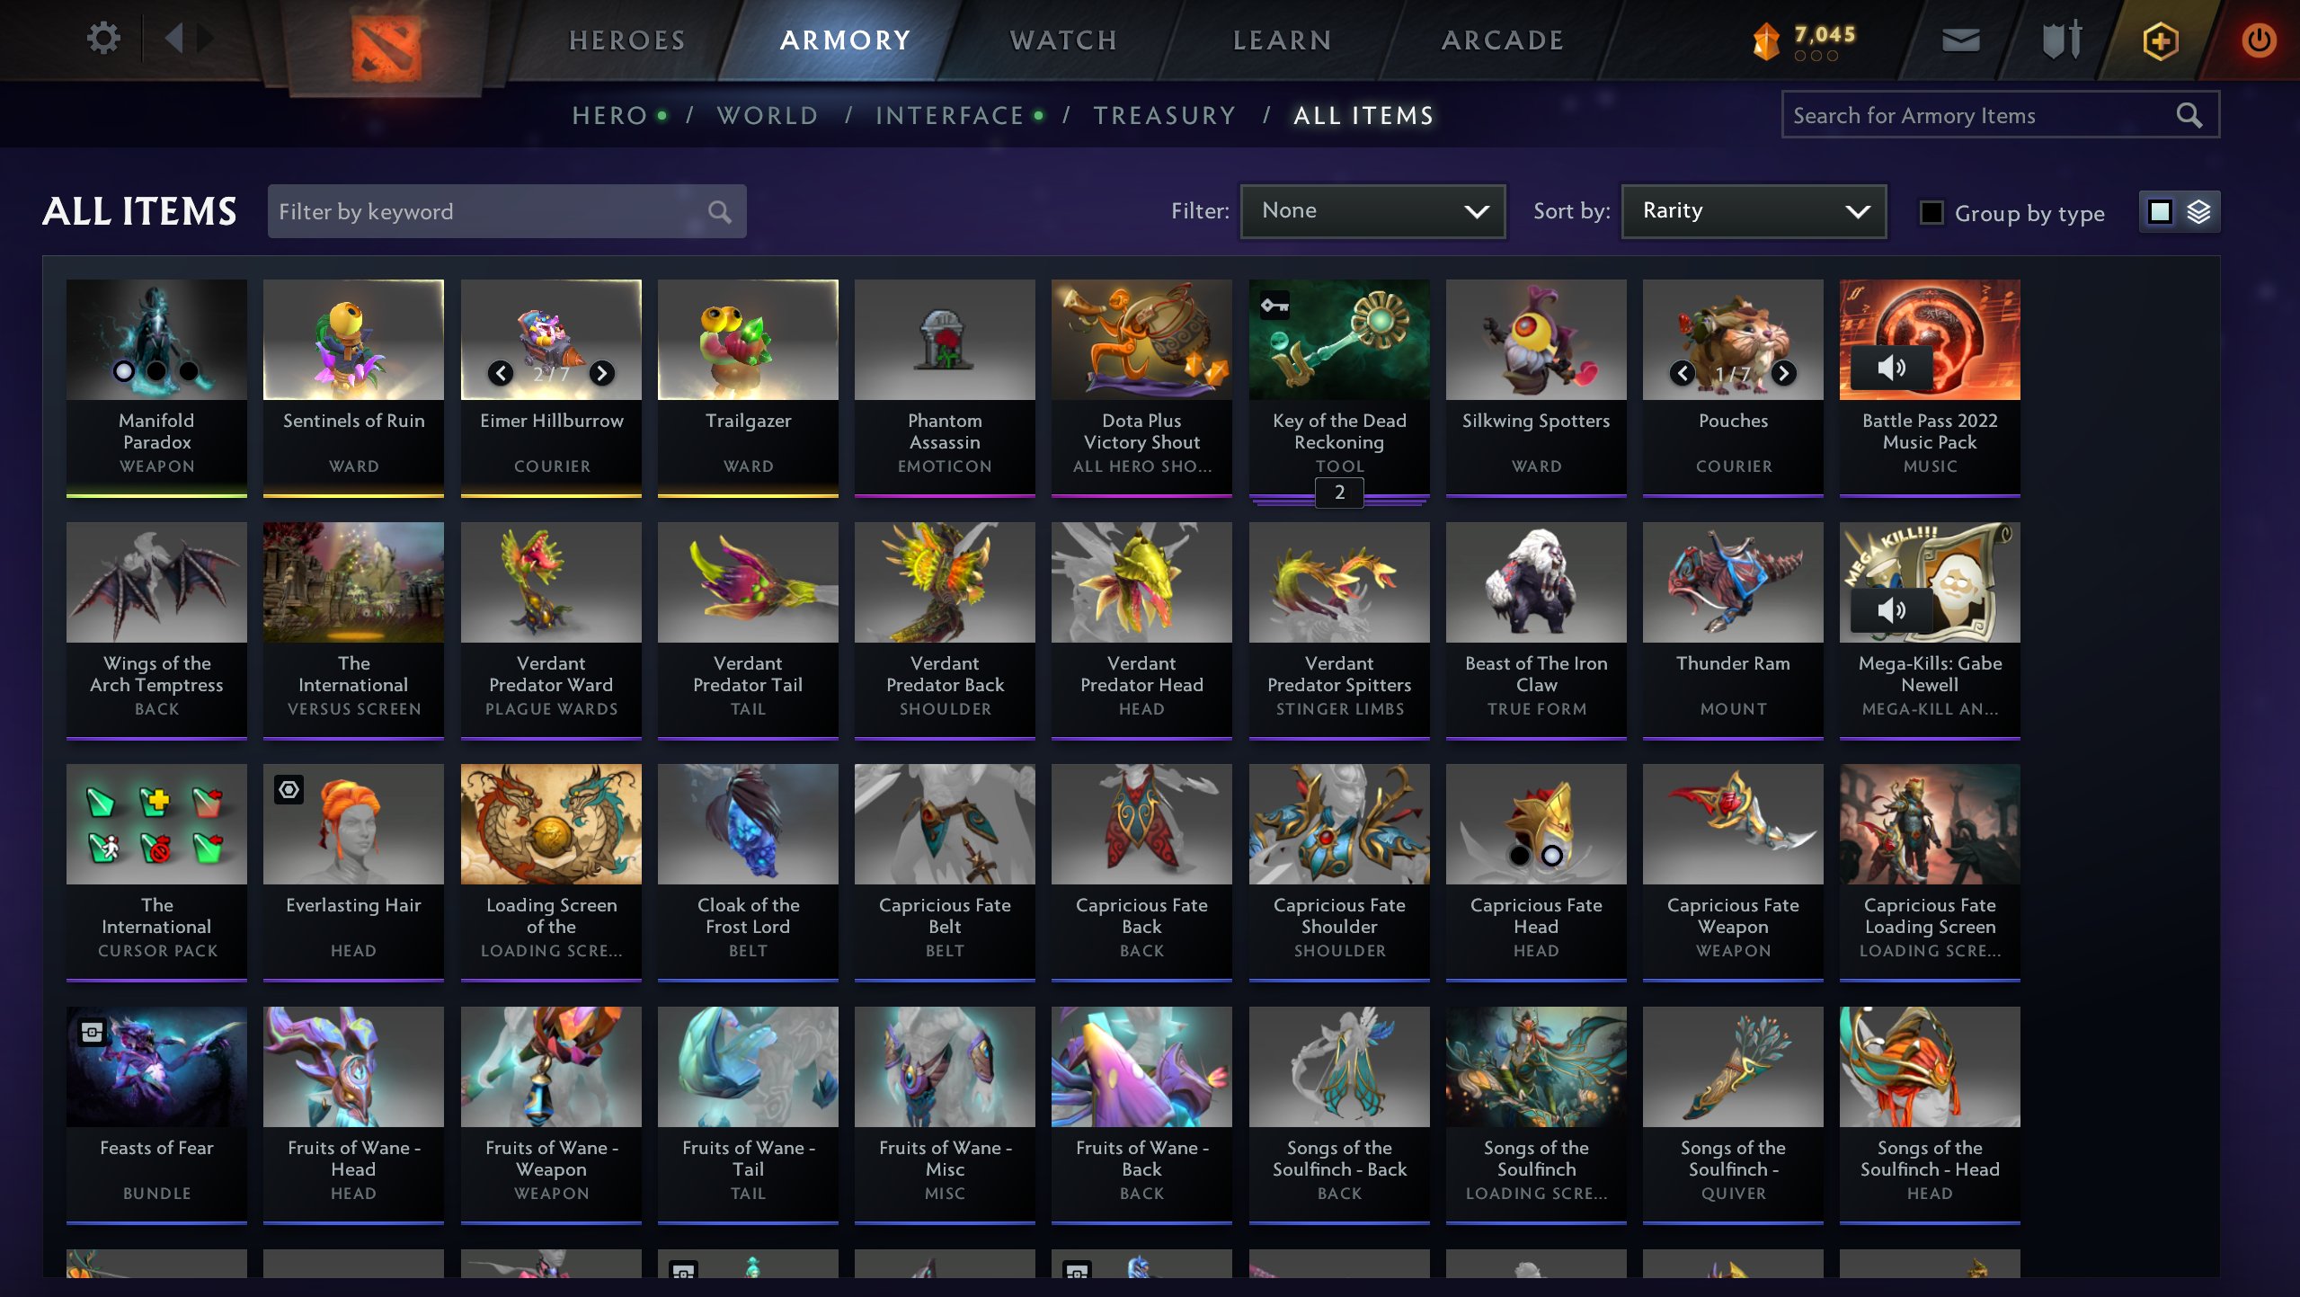Screen dimensions: 2300x1297
Task: Go back with the left arrow
Action: [x=174, y=39]
